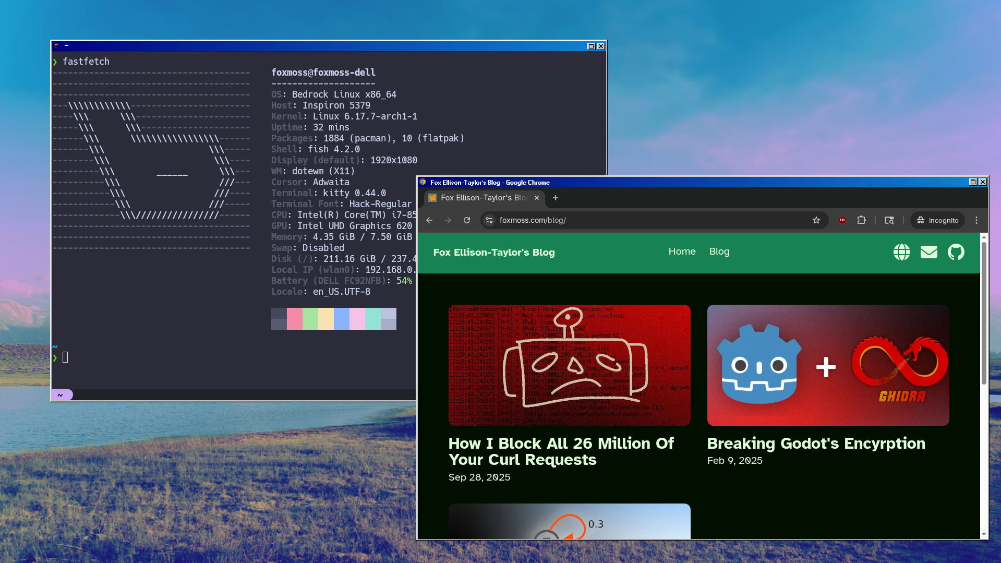Select the Home navigation item

(682, 251)
